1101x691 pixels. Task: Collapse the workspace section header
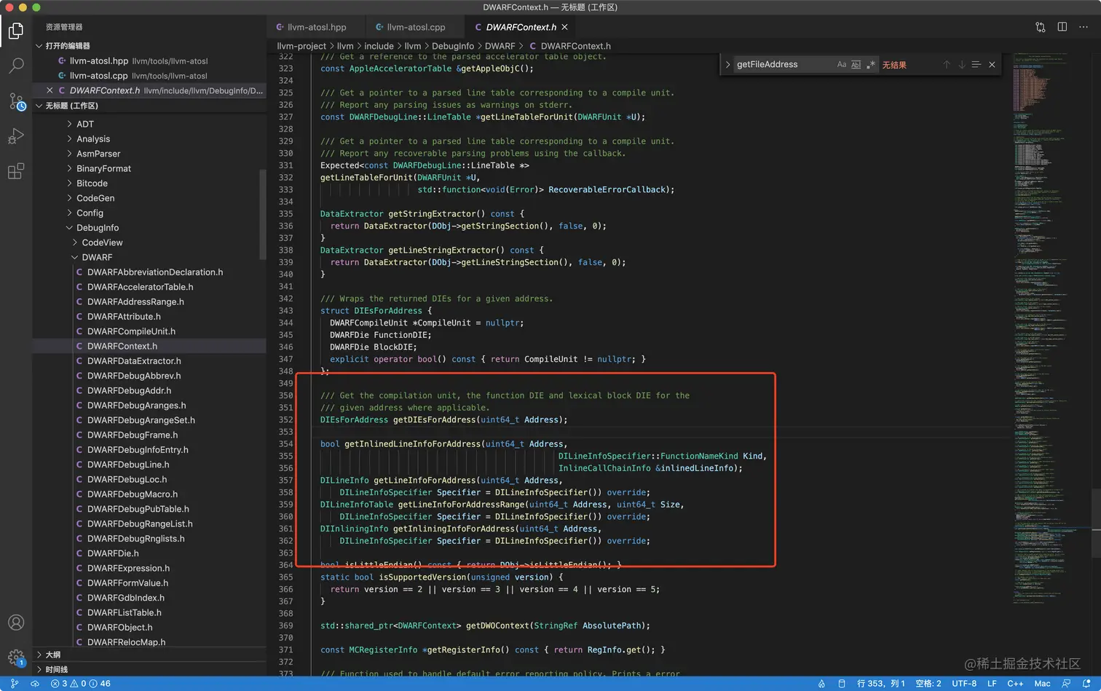tap(150, 106)
